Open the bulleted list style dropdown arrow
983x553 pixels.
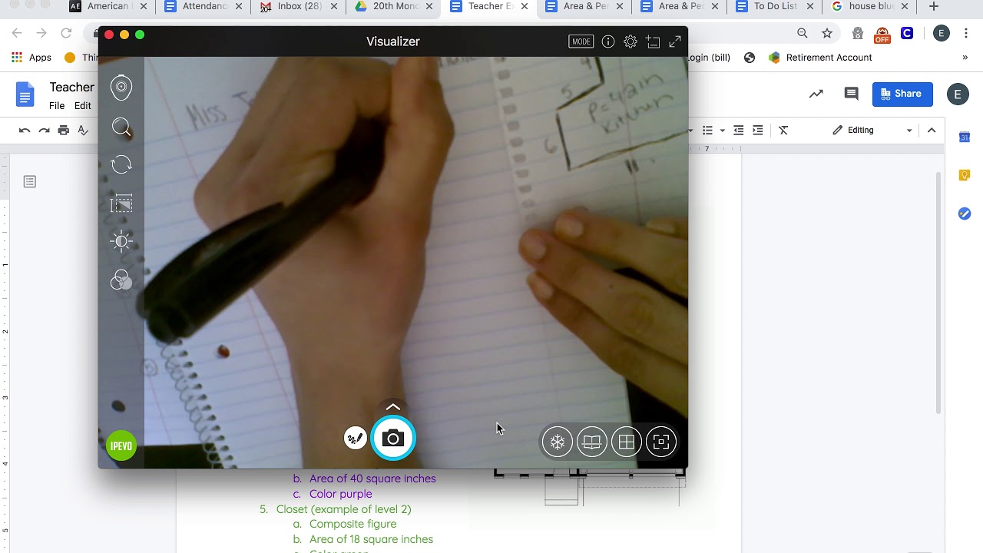click(x=723, y=131)
